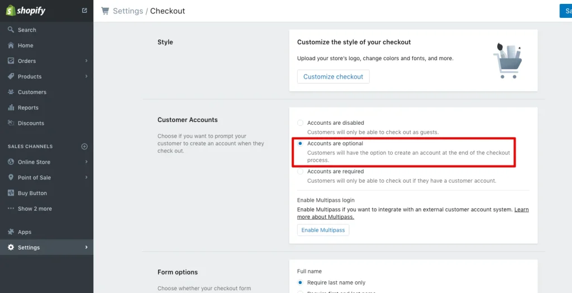
Task: Open Buy Button sales channel
Action: (32, 193)
